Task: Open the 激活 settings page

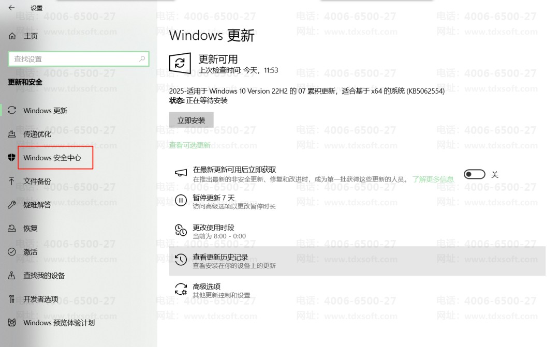Action: coord(31,251)
